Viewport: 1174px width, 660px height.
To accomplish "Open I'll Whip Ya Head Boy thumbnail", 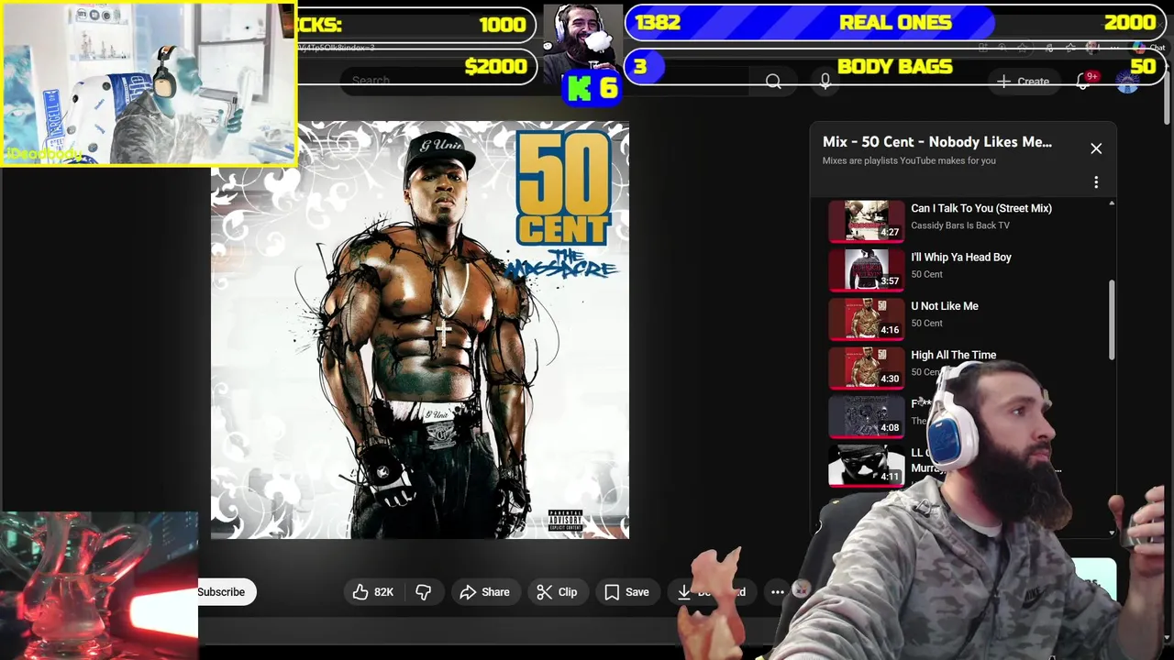I will pyautogui.click(x=867, y=269).
